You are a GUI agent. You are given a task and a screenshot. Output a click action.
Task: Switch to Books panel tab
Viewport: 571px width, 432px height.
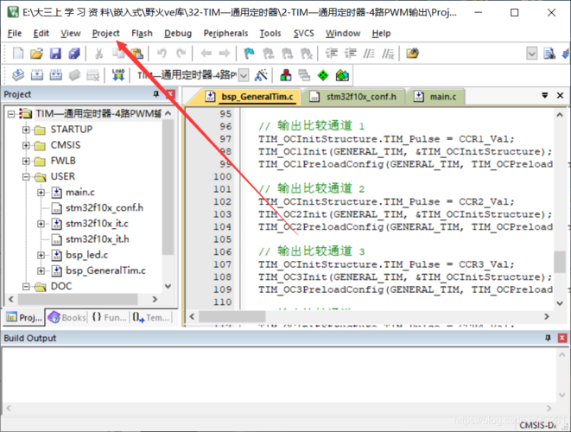(67, 318)
